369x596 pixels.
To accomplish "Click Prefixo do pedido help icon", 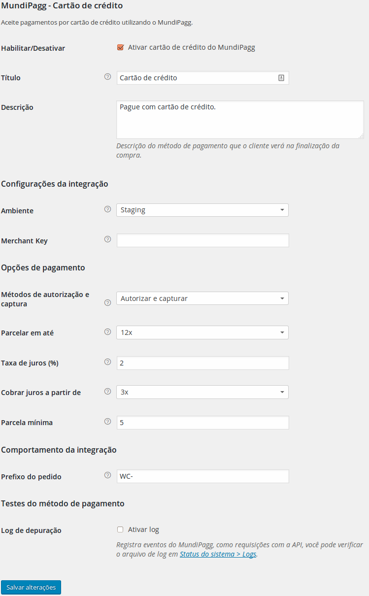I will click(x=108, y=475).
